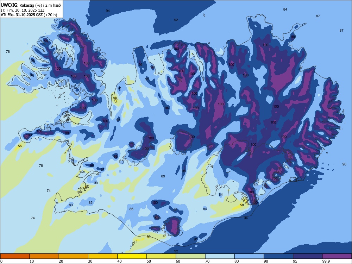This screenshot has height=264, width=352.
Task: Click the '85' humidity value on the map
Action: click(90, 203)
